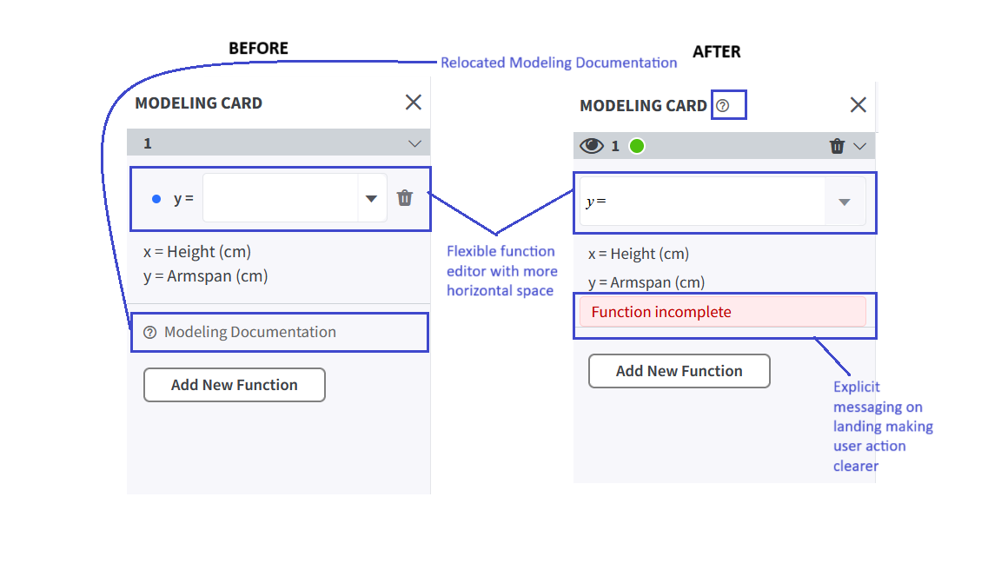Click Add New Function in AFTER card
Viewport: 1001px width, 563px height.
click(x=679, y=371)
